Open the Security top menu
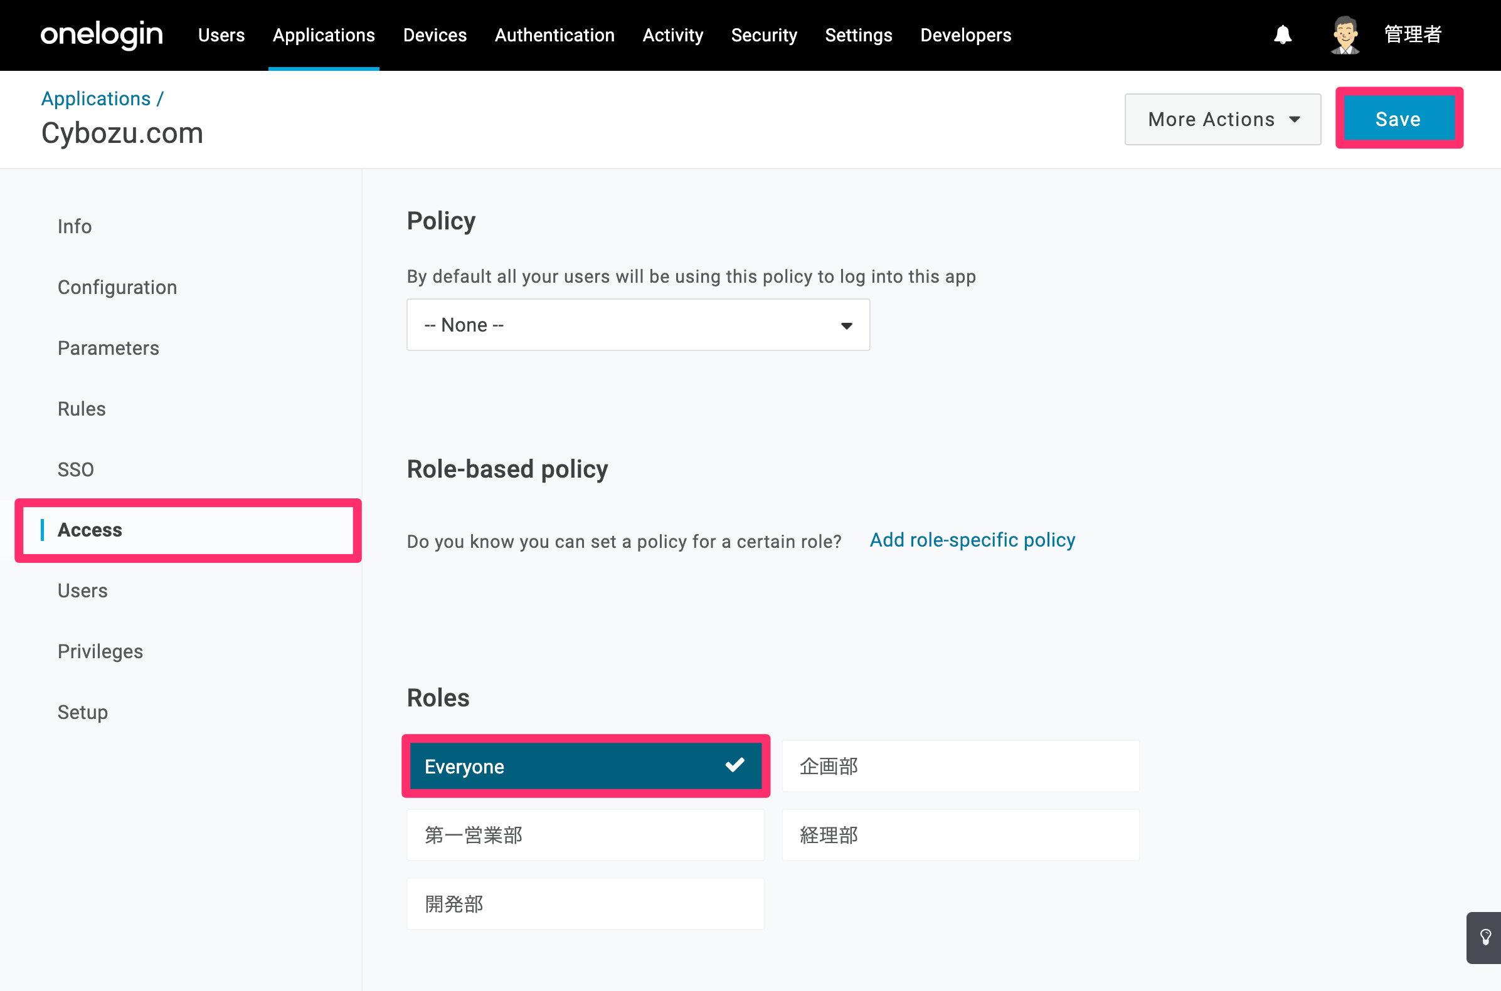This screenshot has height=991, width=1501. [764, 35]
